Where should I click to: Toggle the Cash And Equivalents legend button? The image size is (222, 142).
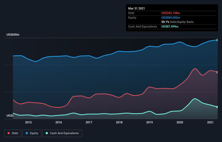(x=62, y=133)
